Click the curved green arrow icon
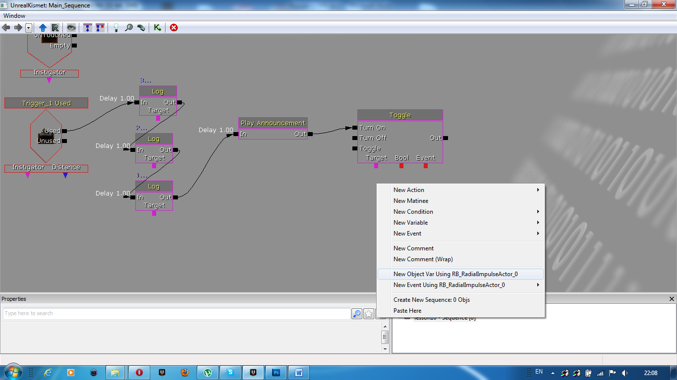 pyautogui.click(x=141, y=28)
